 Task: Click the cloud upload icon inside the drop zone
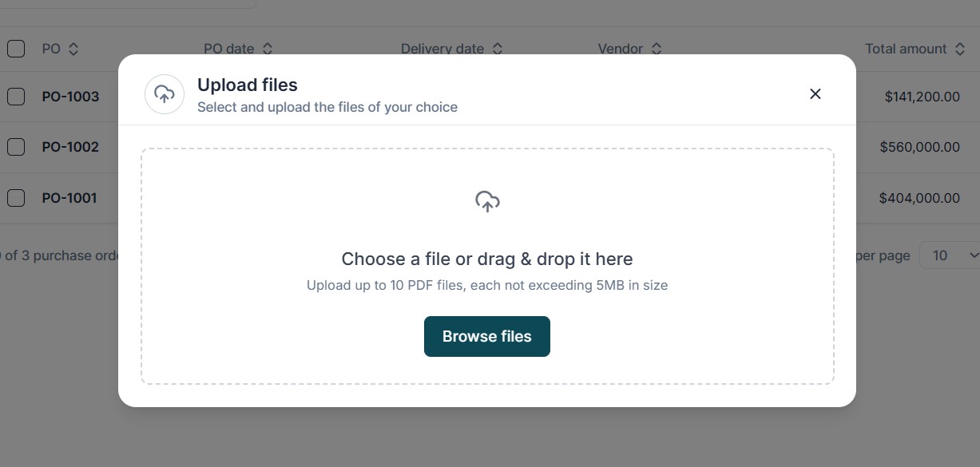click(487, 201)
